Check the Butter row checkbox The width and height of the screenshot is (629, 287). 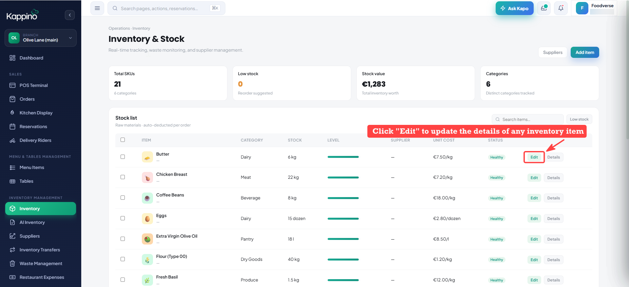tap(123, 157)
